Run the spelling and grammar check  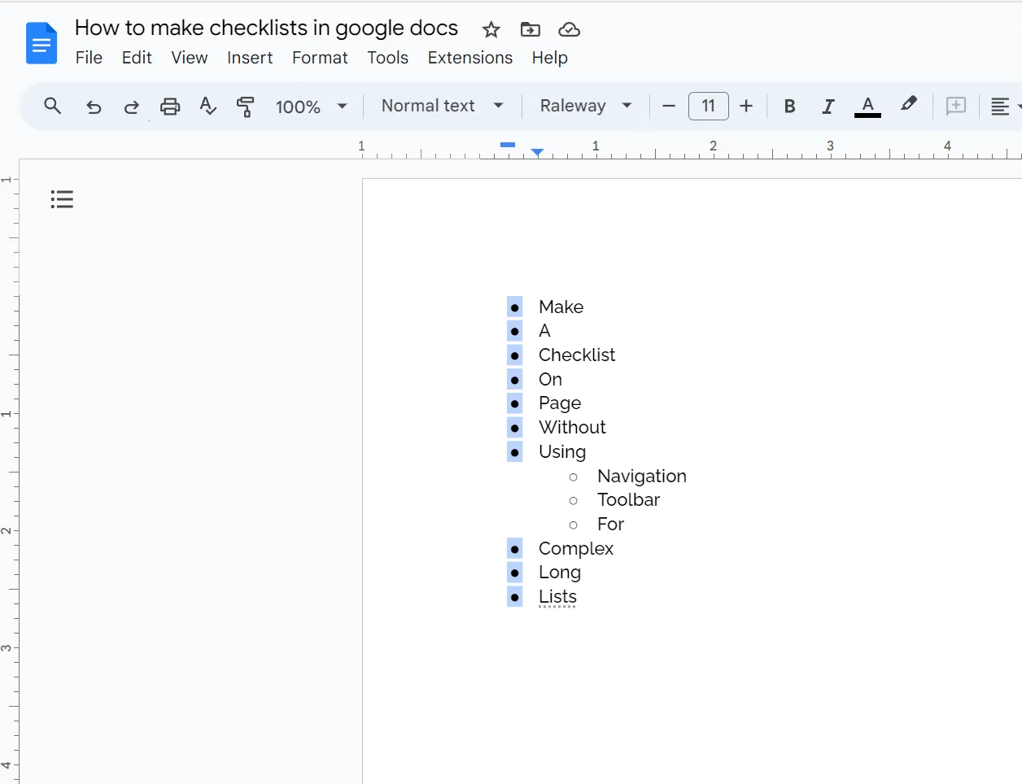point(207,107)
